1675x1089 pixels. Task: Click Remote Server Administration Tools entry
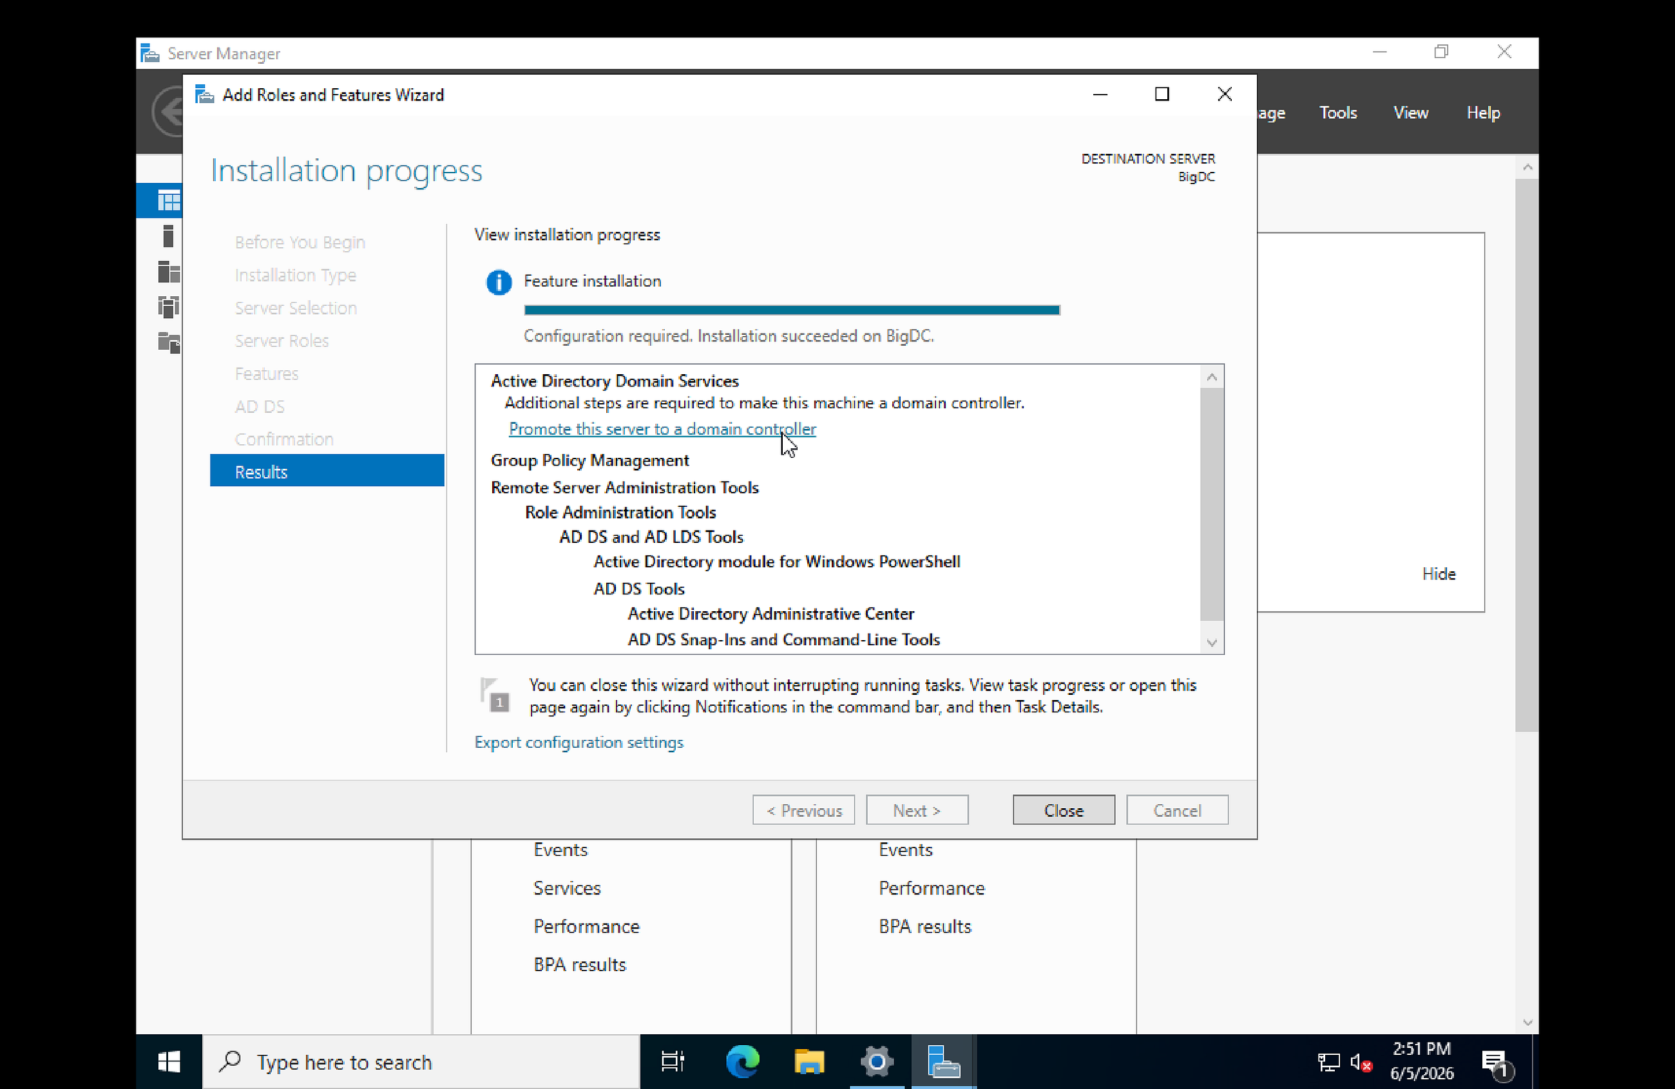pos(624,487)
